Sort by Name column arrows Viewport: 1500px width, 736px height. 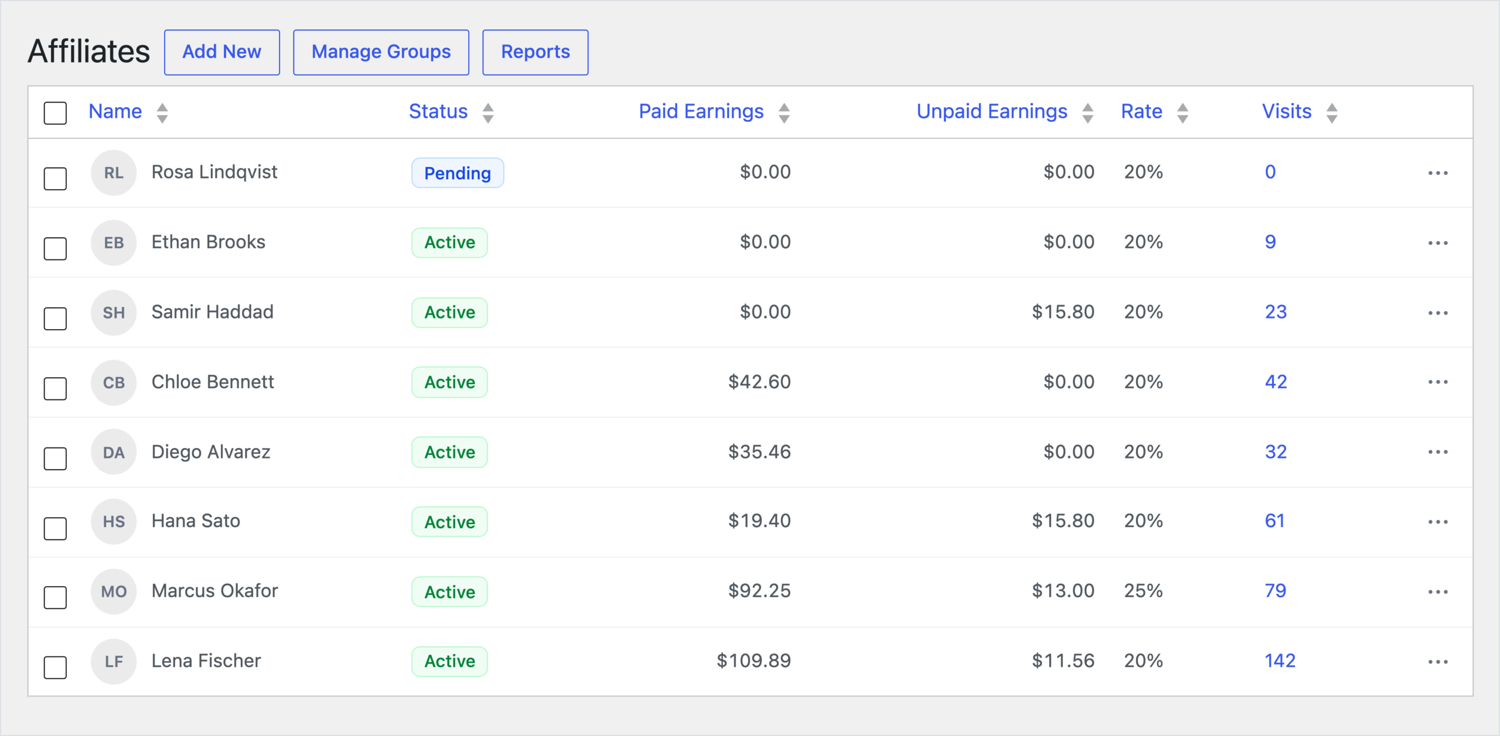coord(162,112)
